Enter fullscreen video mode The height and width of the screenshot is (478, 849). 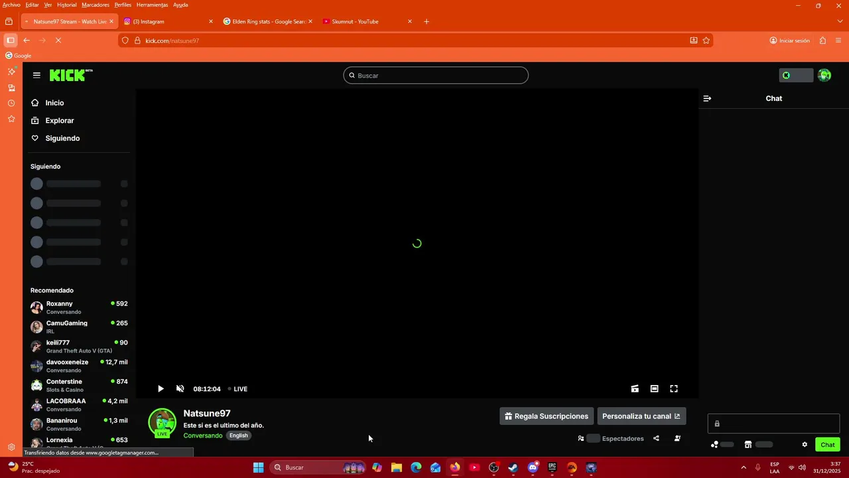pyautogui.click(x=674, y=389)
